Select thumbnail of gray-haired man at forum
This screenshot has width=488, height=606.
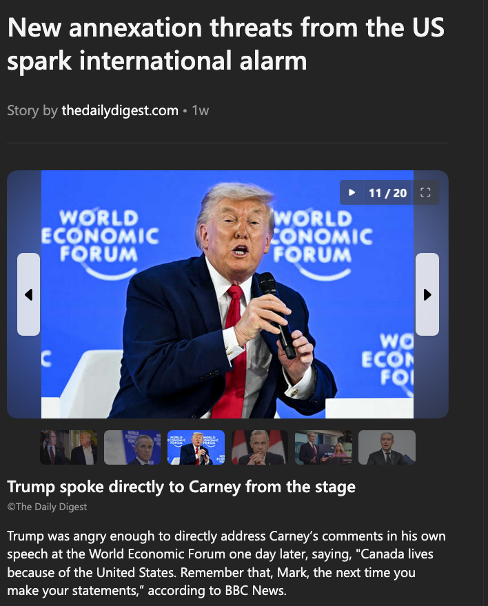point(132,447)
